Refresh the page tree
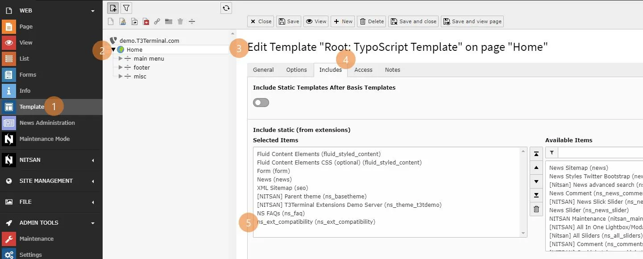Screen dimensions: 643x259 226,8
